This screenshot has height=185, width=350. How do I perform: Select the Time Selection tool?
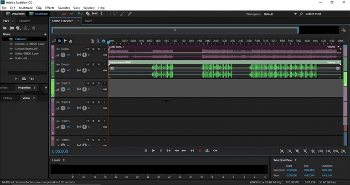(101, 14)
